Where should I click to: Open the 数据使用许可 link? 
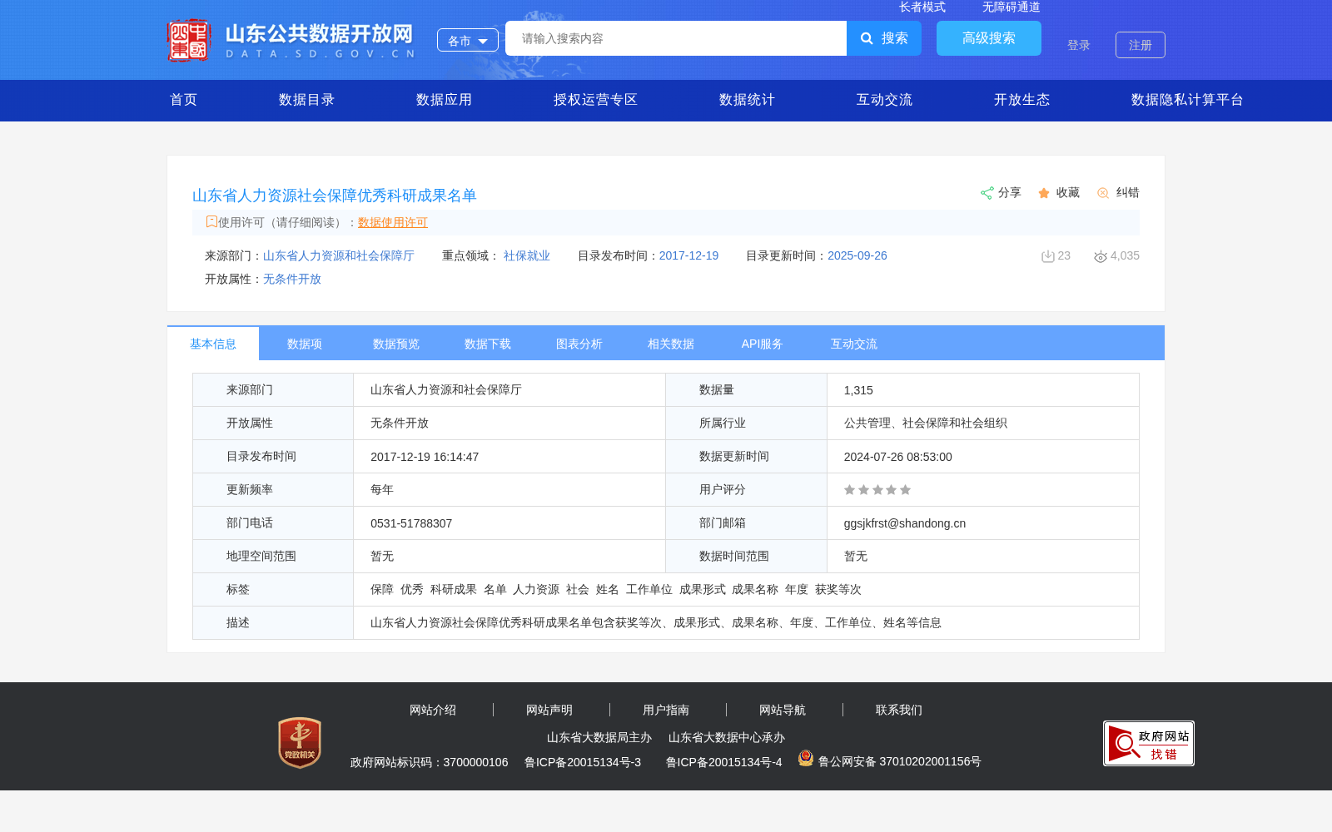[393, 222]
